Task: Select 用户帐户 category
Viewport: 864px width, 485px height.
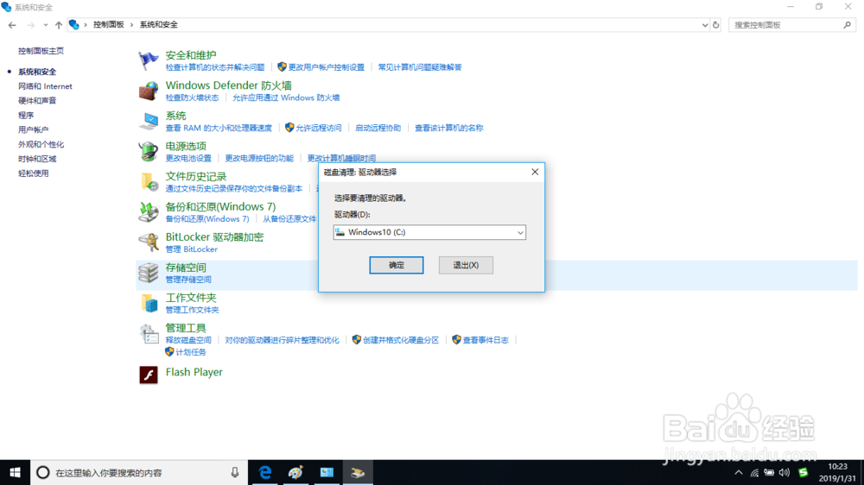Action: click(33, 130)
